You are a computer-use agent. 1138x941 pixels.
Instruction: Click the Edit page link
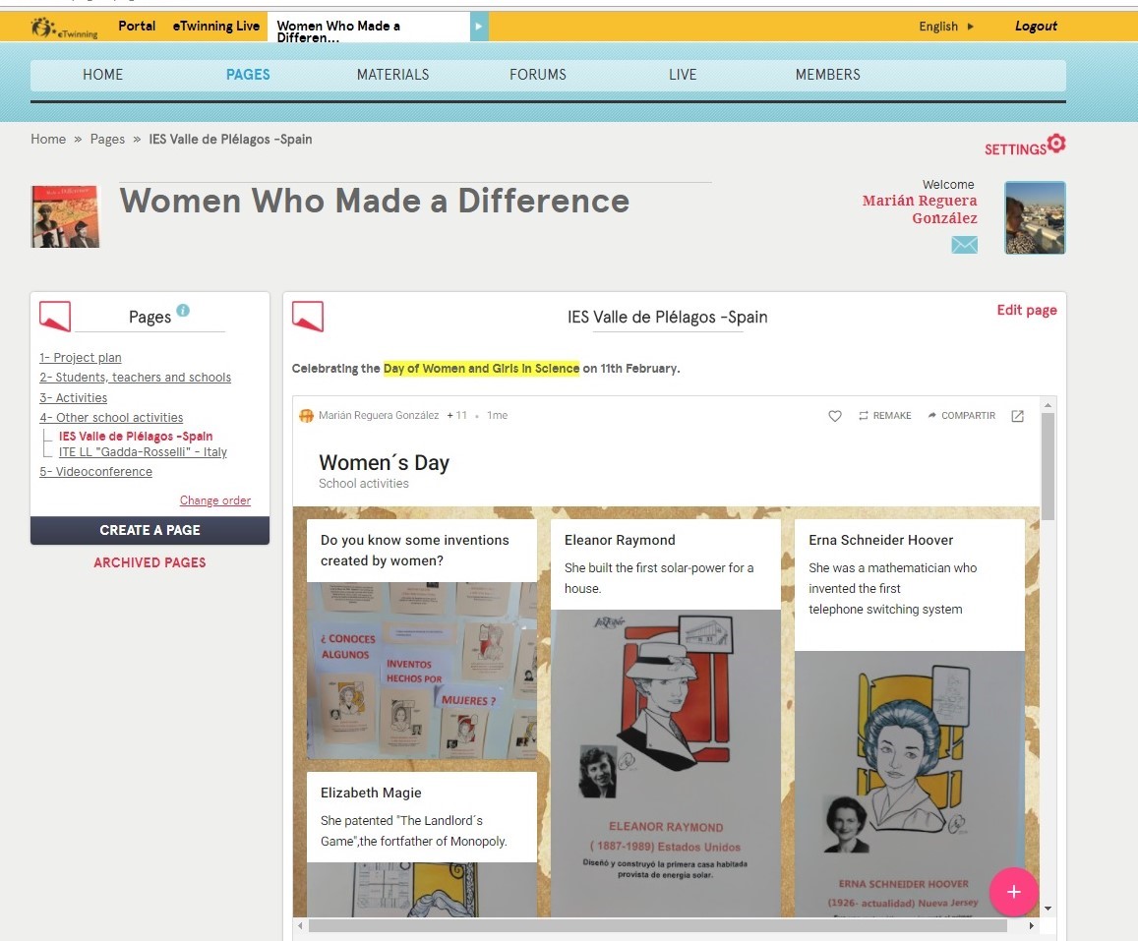tap(1026, 311)
